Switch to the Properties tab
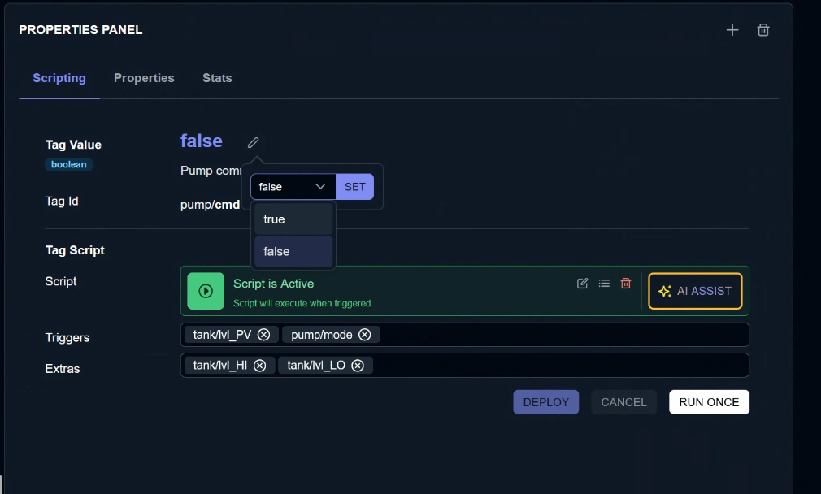Screen dimensions: 821x494 click(144, 78)
